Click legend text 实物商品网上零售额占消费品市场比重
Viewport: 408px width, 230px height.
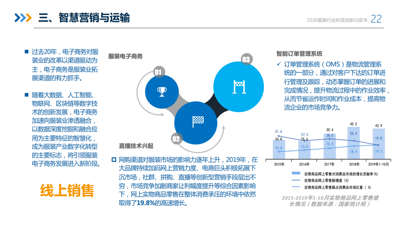click(x=337, y=187)
